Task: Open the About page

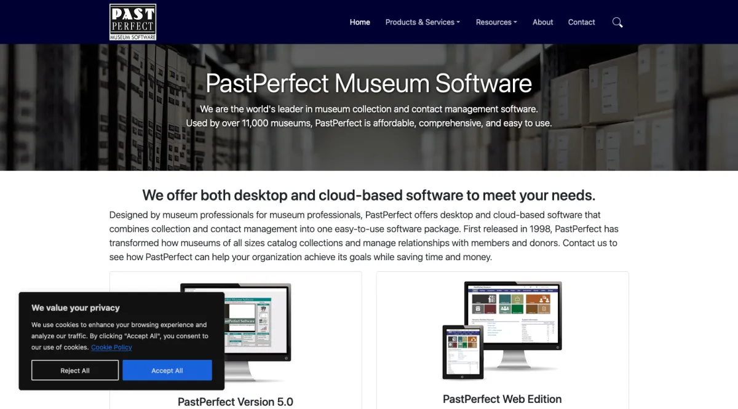Action: pyautogui.click(x=543, y=22)
